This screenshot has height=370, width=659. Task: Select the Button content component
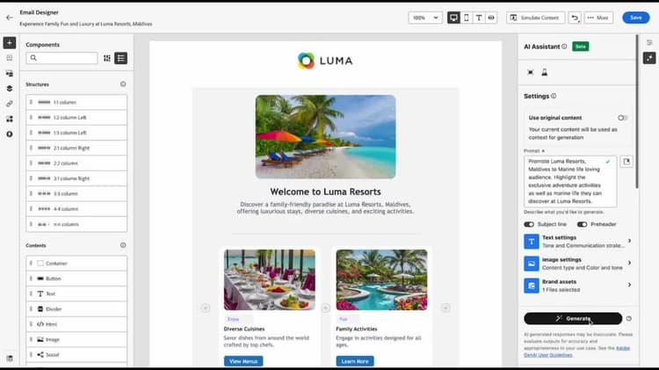pos(76,279)
